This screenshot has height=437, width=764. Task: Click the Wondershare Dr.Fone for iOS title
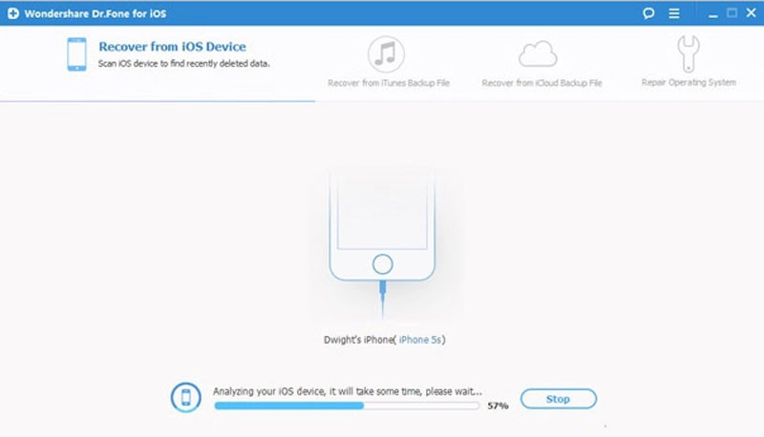pyautogui.click(x=95, y=13)
